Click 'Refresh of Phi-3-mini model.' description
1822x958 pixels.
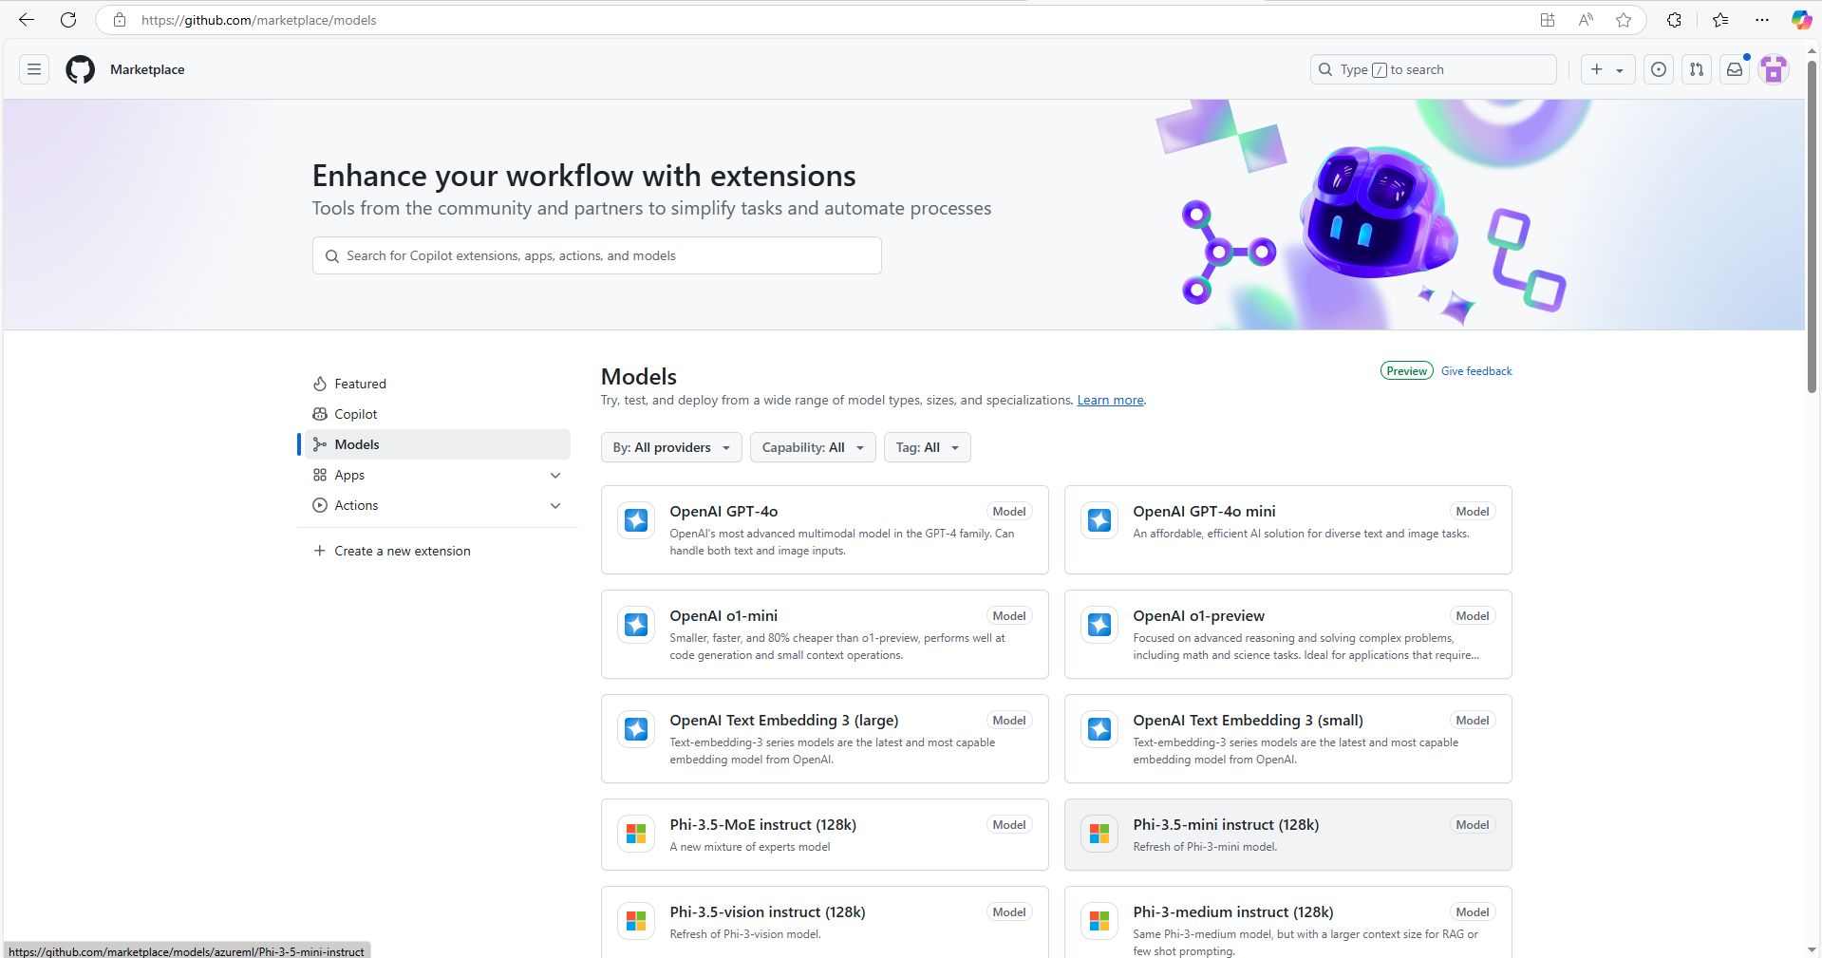(1205, 847)
